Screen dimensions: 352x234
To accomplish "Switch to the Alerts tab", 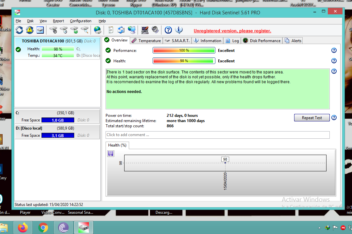I will pyautogui.click(x=293, y=41).
